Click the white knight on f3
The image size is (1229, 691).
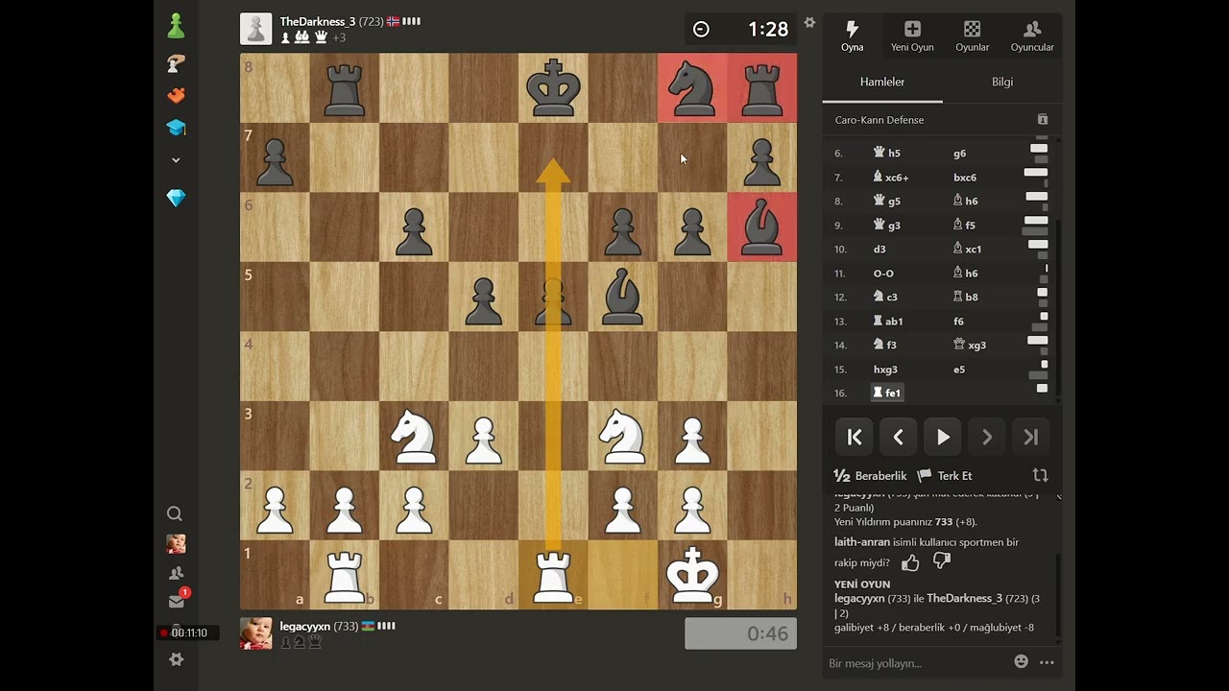click(x=622, y=436)
